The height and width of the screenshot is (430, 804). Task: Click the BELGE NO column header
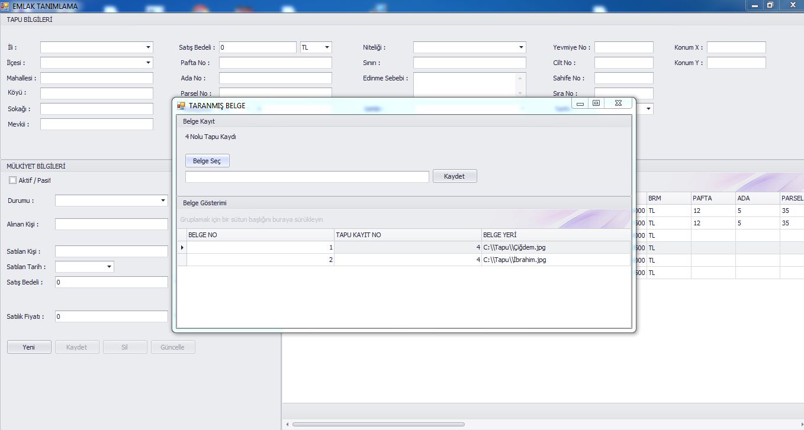click(x=261, y=235)
